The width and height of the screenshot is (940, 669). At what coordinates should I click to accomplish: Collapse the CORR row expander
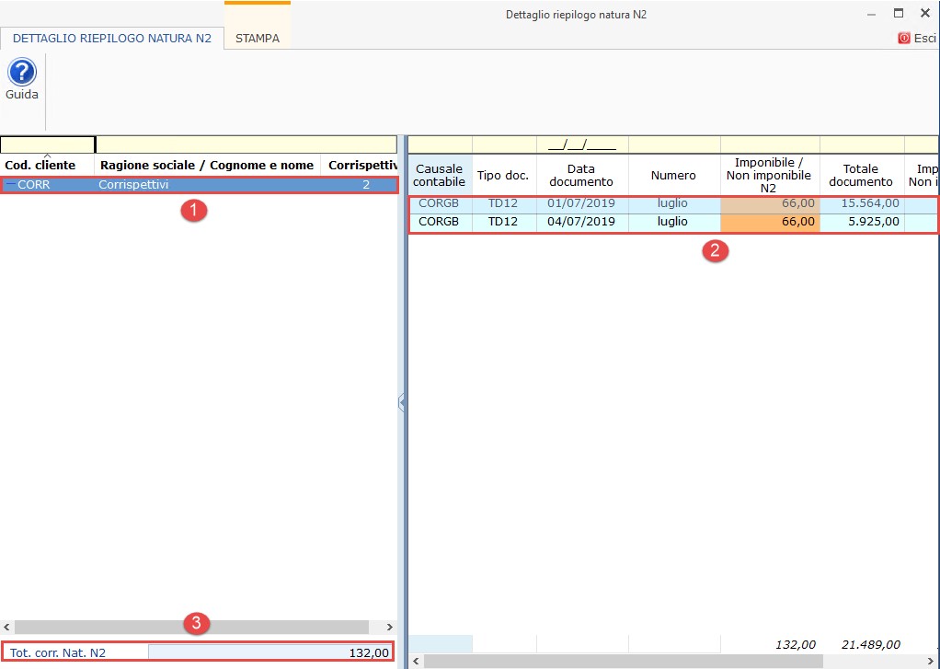pos(10,184)
